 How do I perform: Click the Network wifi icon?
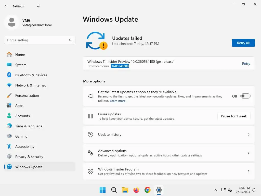point(9,85)
